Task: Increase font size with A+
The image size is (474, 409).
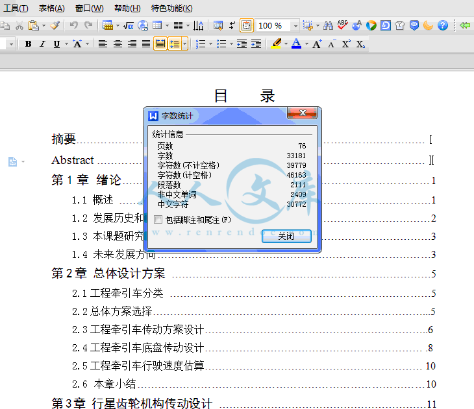Action: pyautogui.click(x=317, y=44)
